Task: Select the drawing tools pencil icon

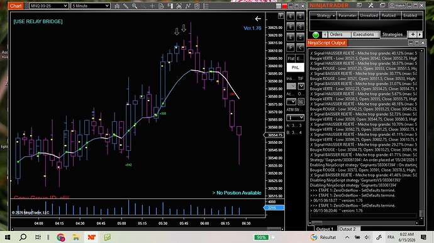Action: pos(126,6)
